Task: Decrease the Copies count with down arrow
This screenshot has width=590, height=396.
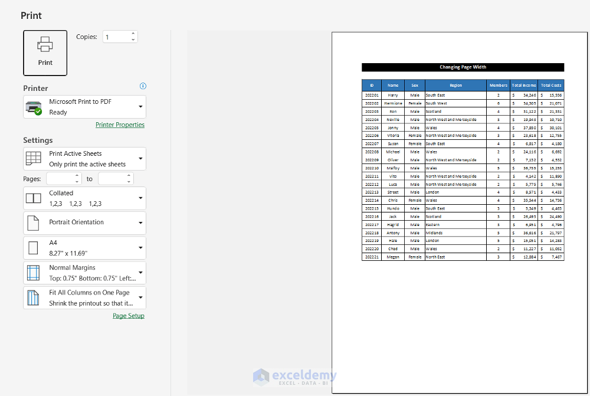Action: tap(133, 40)
